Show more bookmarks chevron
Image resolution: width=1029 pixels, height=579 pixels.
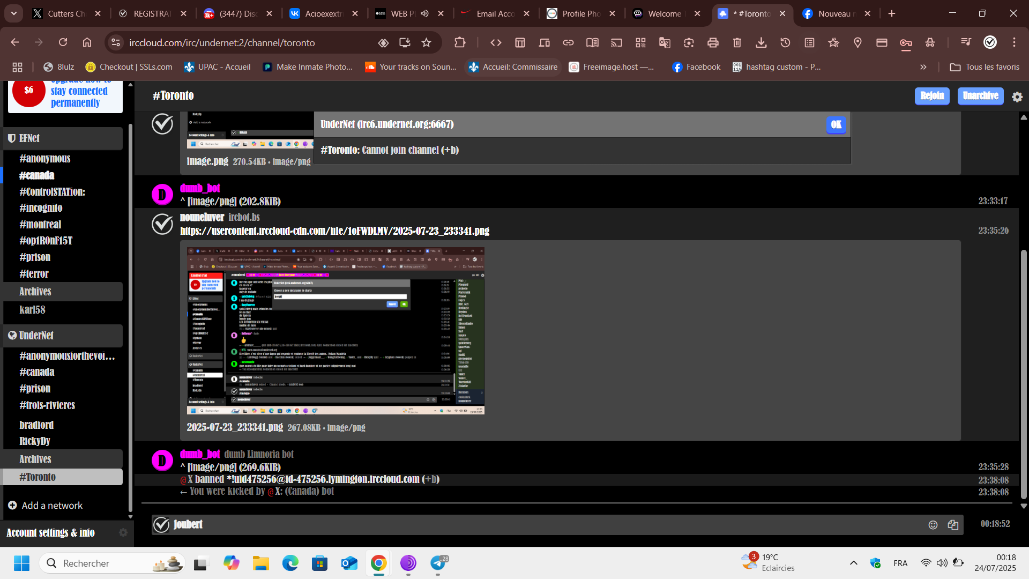tap(923, 67)
